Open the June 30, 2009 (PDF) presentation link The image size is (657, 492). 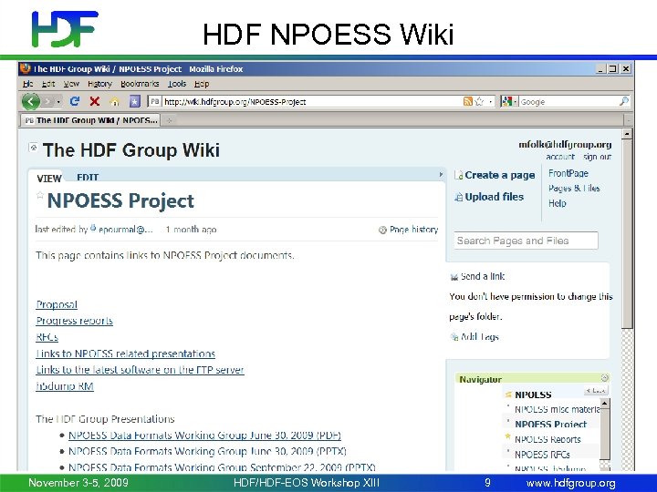[x=204, y=436]
